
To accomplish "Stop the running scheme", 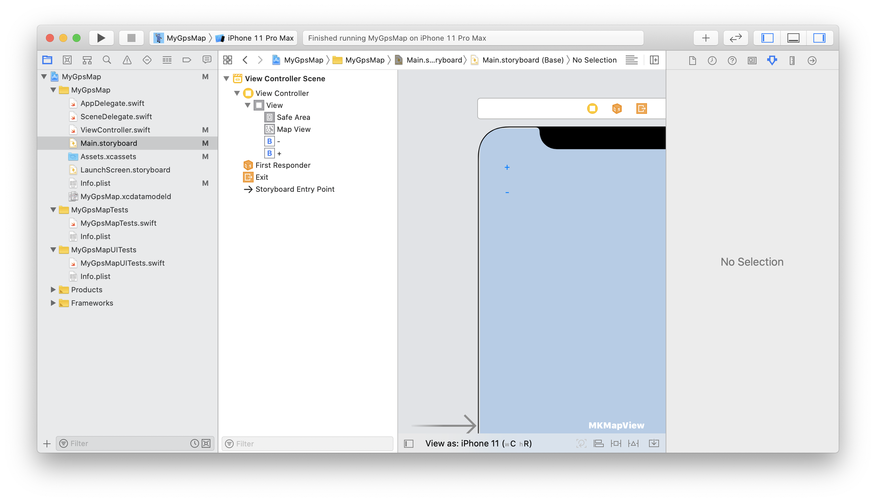I will [x=131, y=38].
